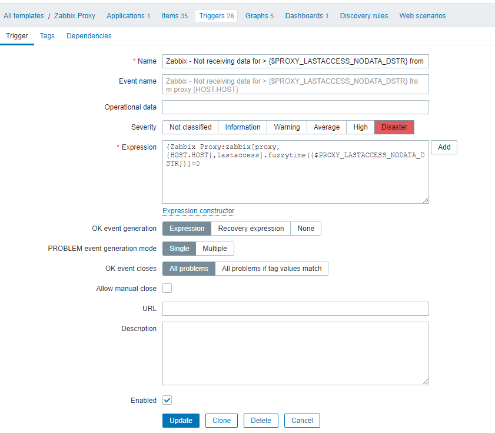Click into the Description text area
Image resolution: width=495 pixels, height=433 pixels.
[295, 353]
